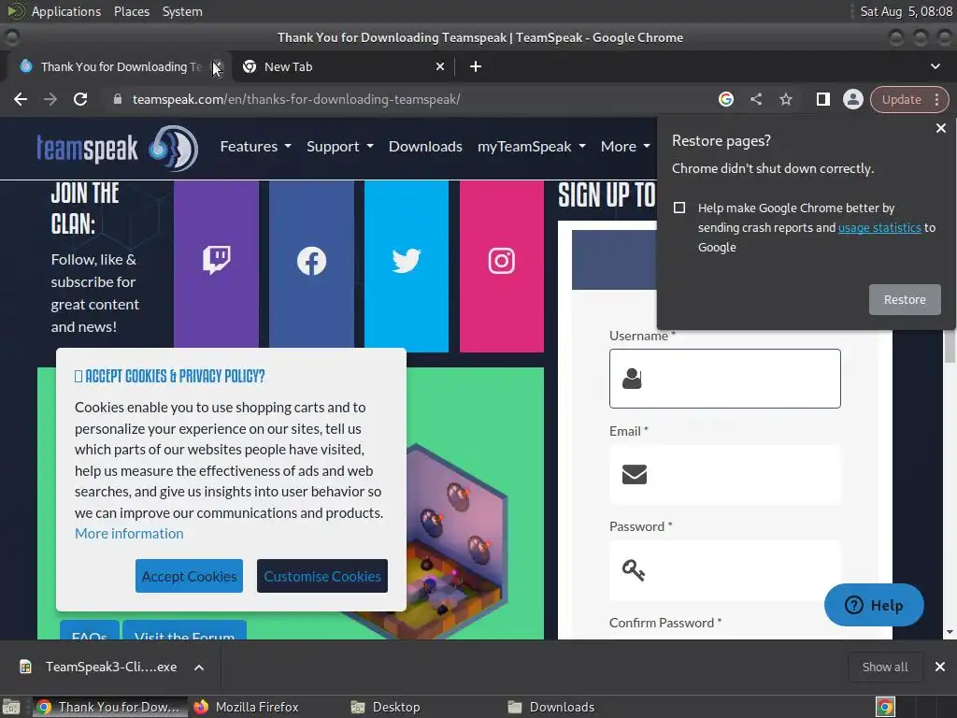957x718 pixels.
Task: Go back using the browser back arrow
Action: 21,99
